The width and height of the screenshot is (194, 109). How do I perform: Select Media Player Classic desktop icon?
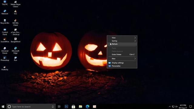click(15, 4)
